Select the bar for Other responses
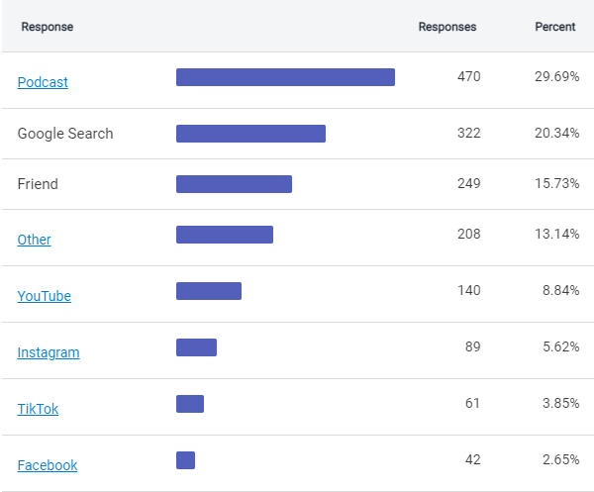Viewport: 594px width, 492px height. point(225,235)
